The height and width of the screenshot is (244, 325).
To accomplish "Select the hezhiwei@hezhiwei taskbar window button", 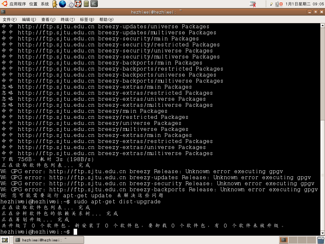I will pyautogui.click(x=49, y=240).
